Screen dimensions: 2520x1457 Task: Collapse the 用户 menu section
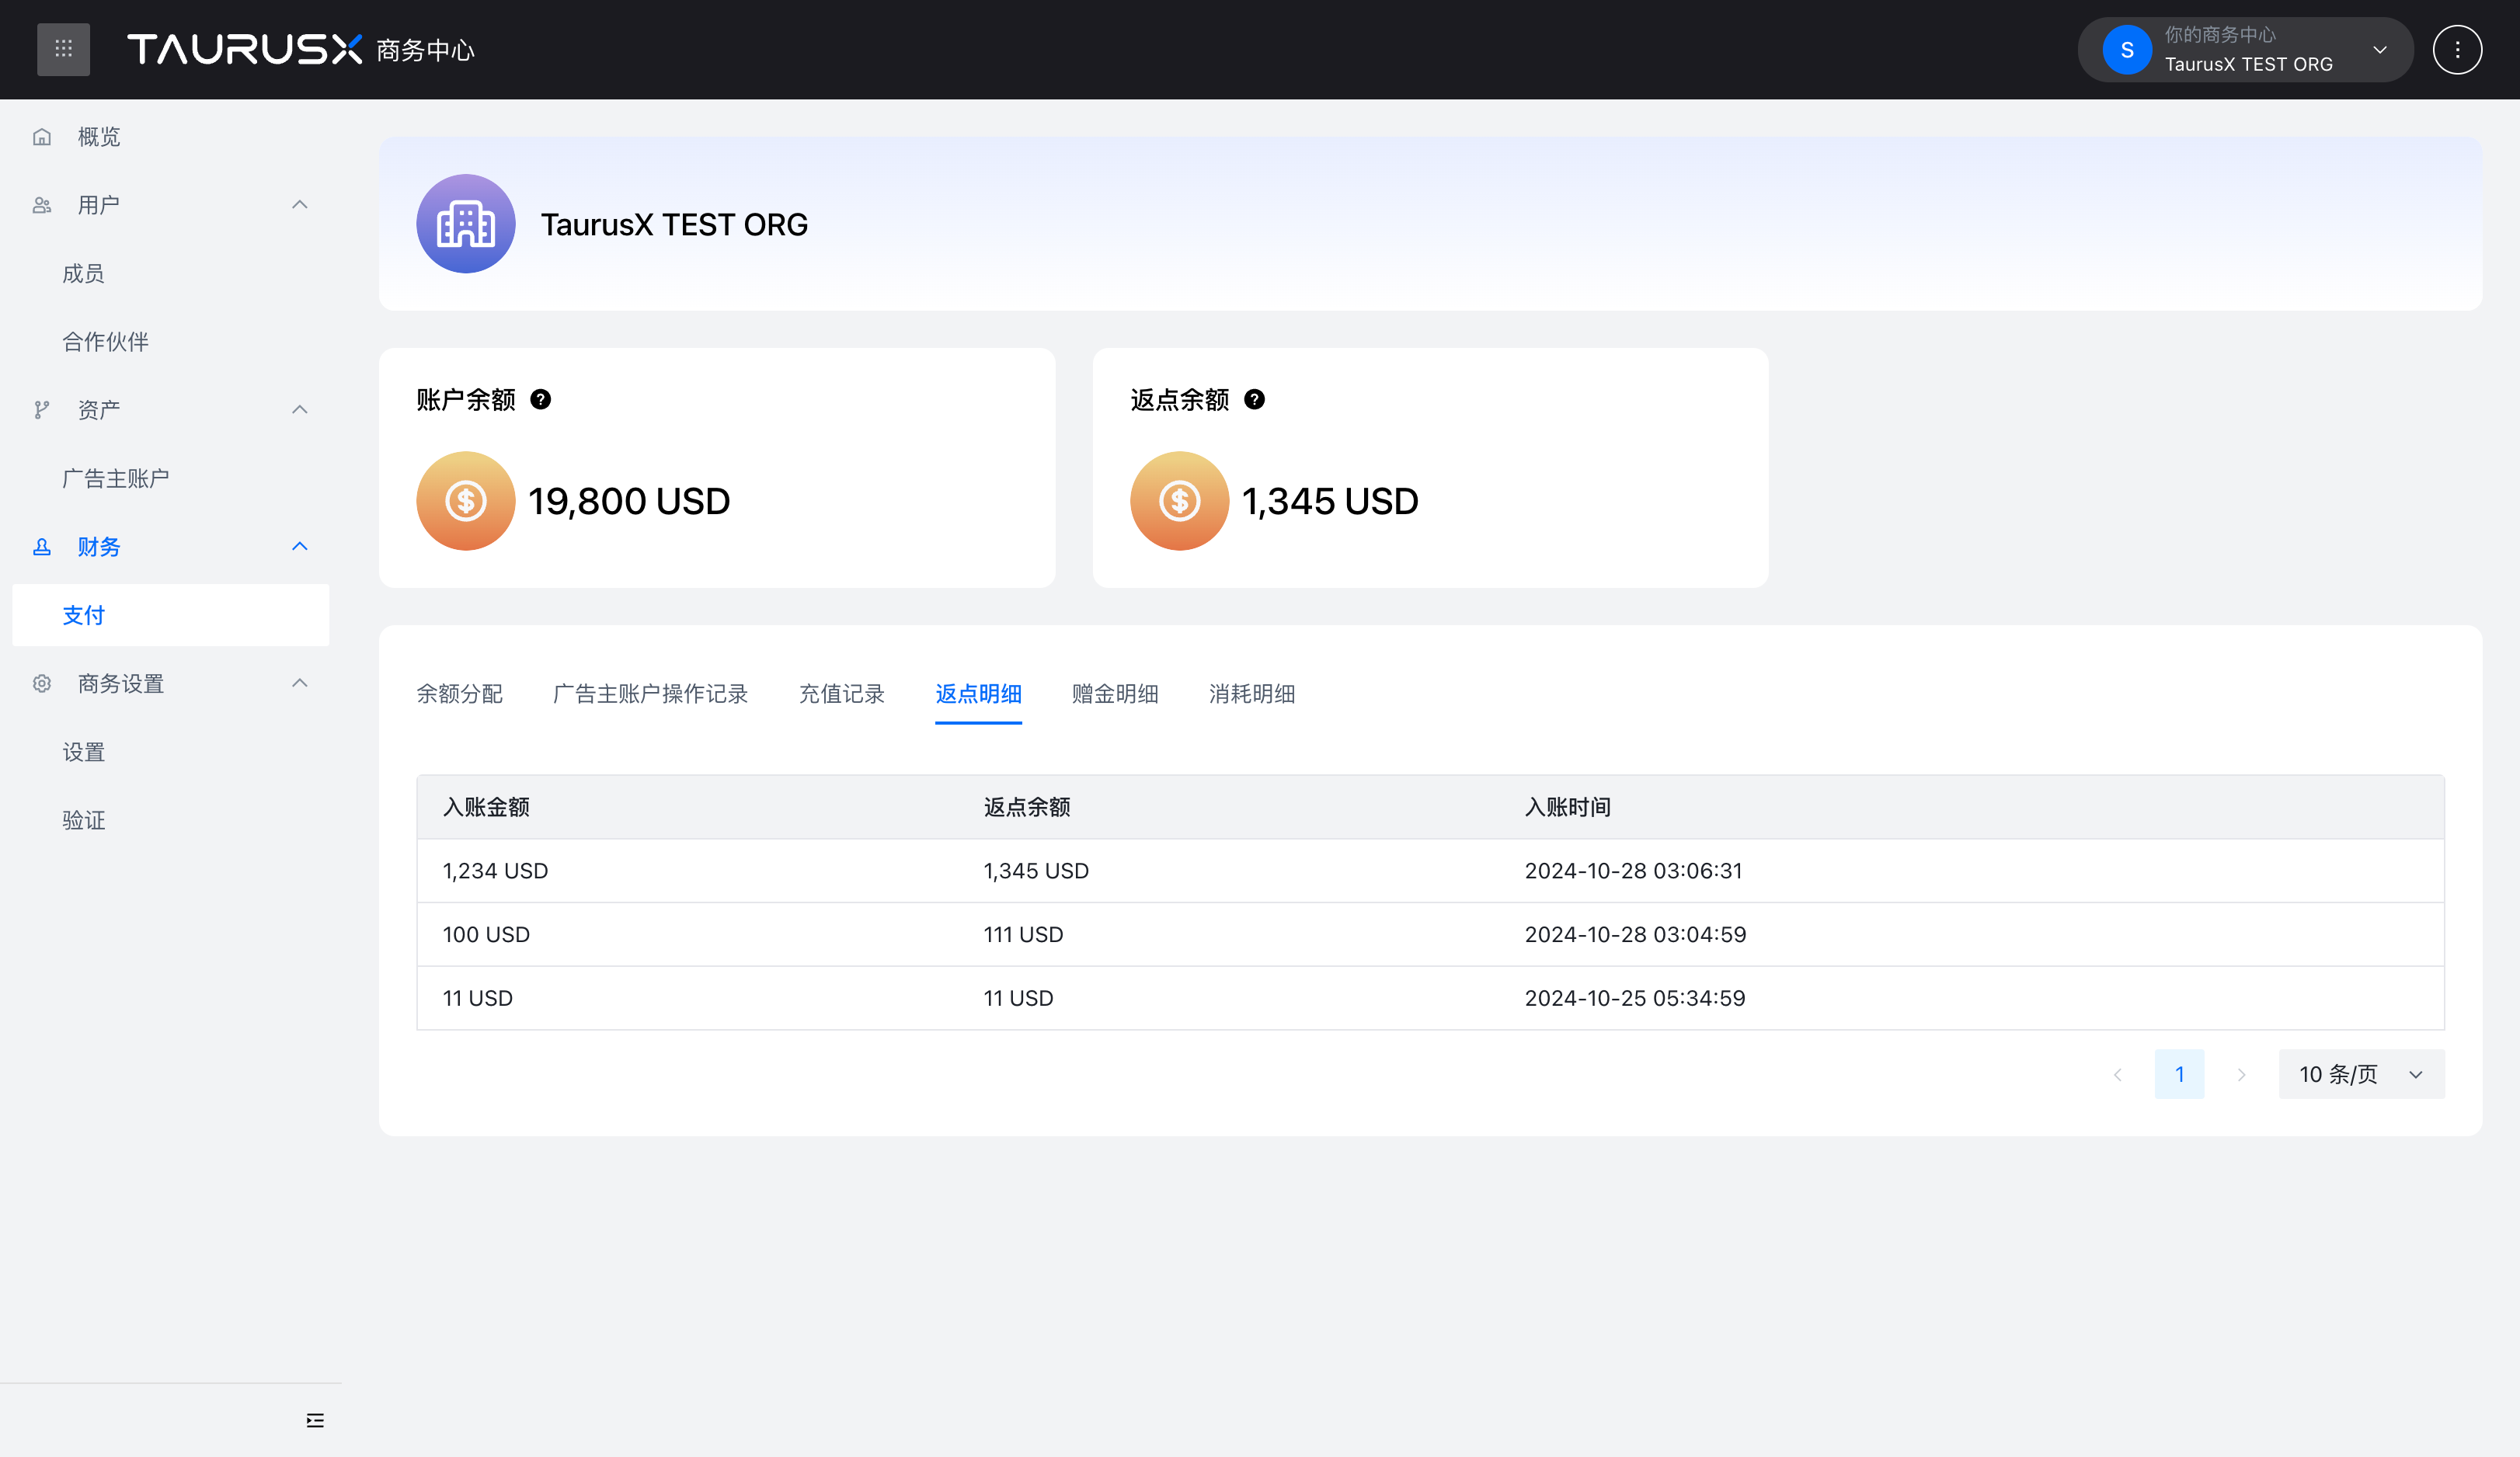coord(299,205)
